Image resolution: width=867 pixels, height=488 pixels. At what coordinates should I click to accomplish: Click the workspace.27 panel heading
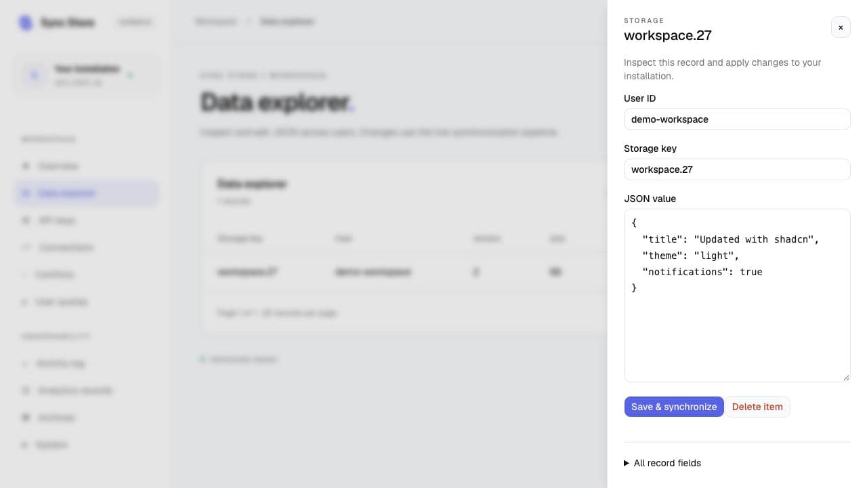coord(668,35)
